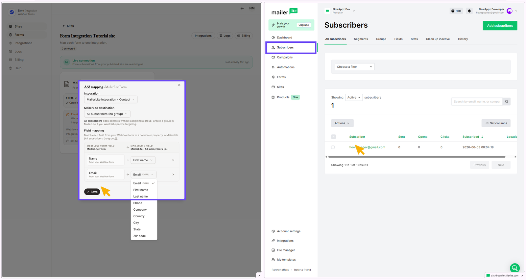The image size is (526, 280).
Task: Remove the Email field mapping row
Action: click(173, 175)
